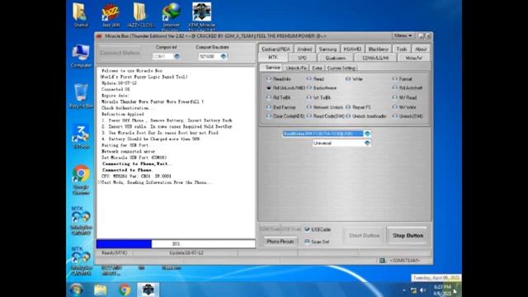Expand the highlighted phone model dropdown
This screenshot has height=297, width=528.
(367, 134)
